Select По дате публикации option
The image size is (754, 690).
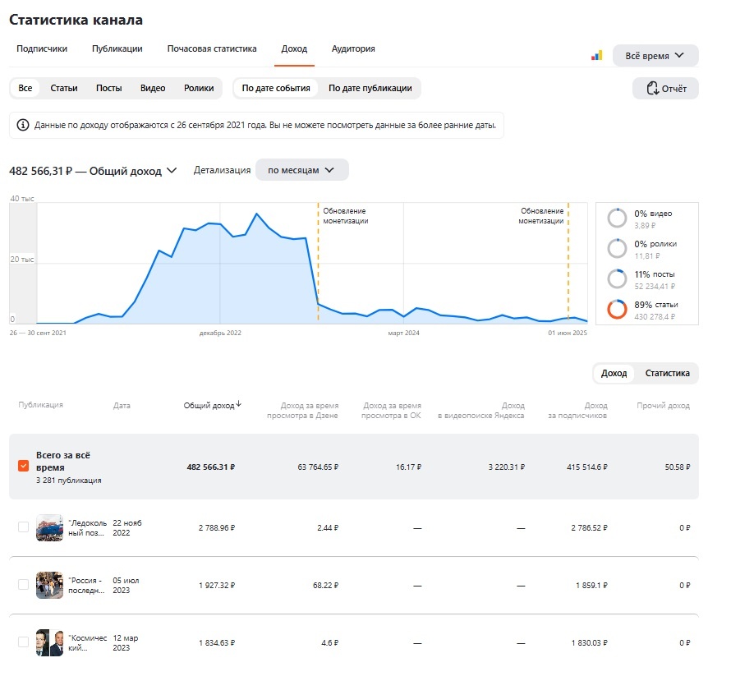(370, 88)
